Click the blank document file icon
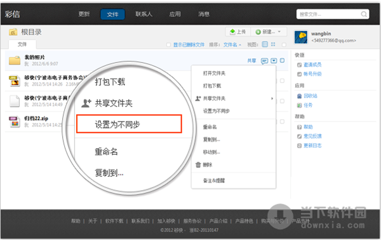 [15, 101]
